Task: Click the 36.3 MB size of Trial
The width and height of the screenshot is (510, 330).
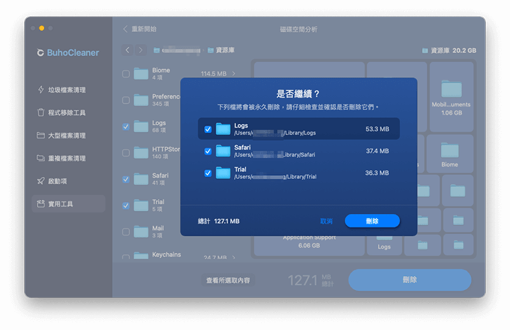Action: click(377, 173)
